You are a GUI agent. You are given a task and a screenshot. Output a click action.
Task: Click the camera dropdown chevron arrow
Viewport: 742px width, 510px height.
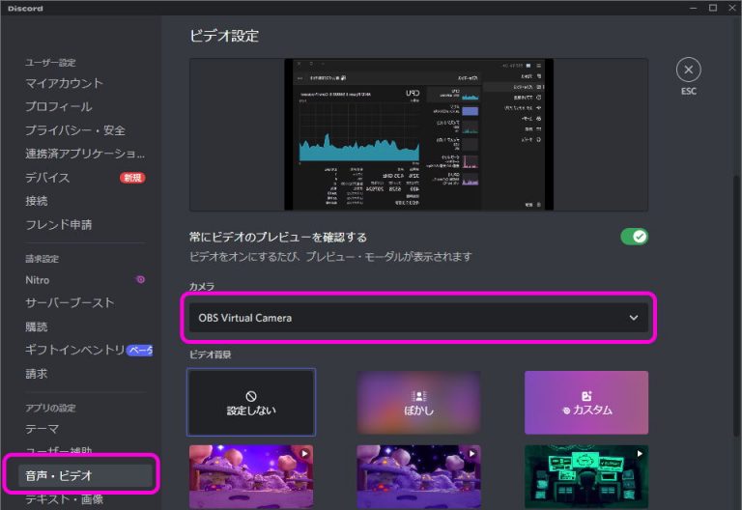[634, 318]
